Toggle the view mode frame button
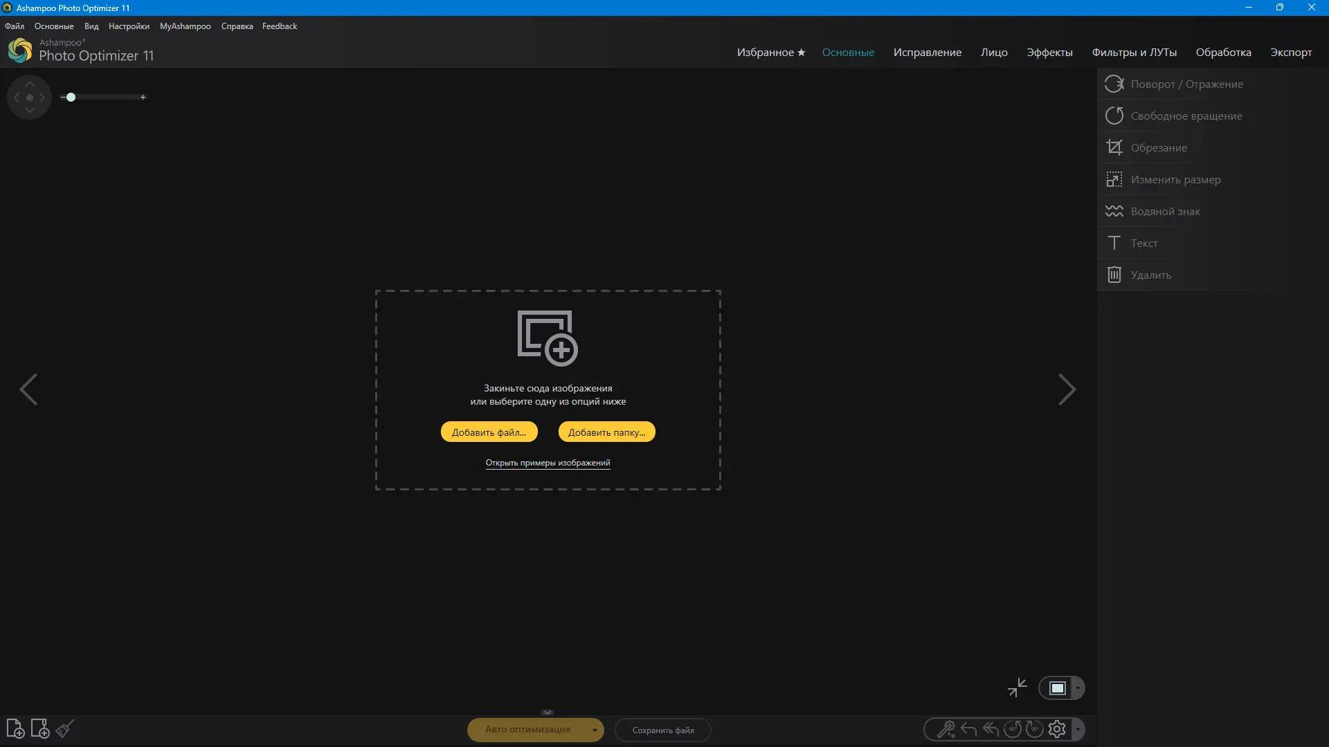The image size is (1329, 747). click(x=1057, y=688)
